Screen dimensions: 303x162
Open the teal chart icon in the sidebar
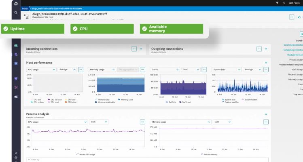pos(16,46)
